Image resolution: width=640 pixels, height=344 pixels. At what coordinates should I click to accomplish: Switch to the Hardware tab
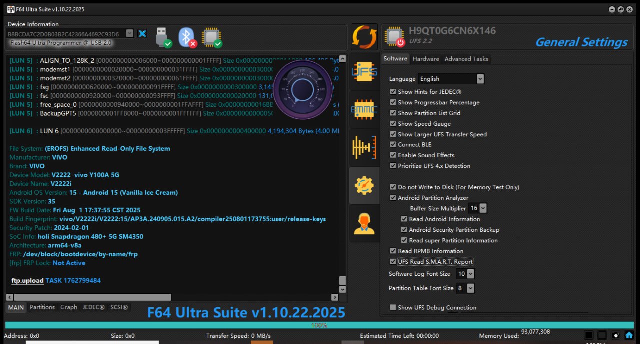coord(426,59)
